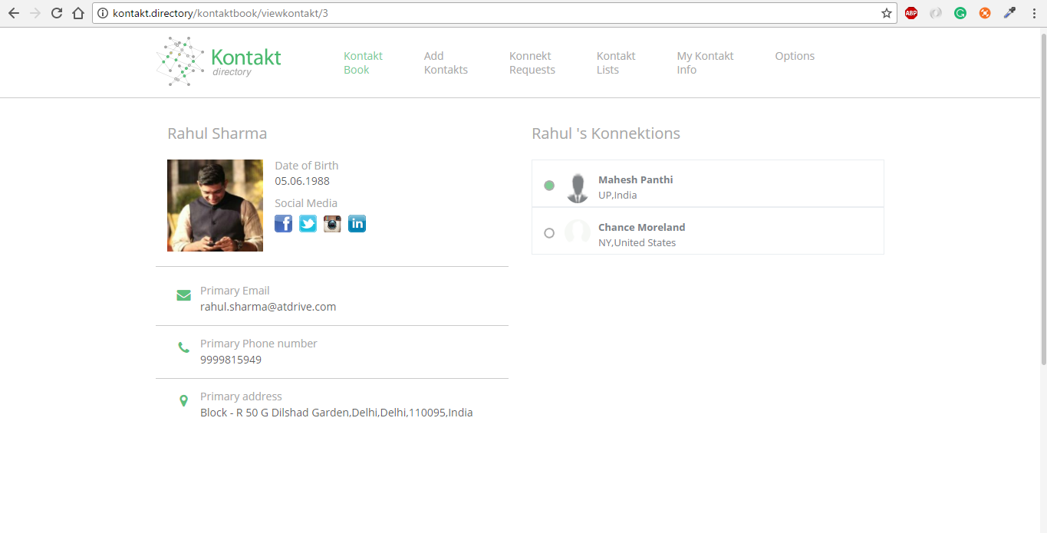Image resolution: width=1047 pixels, height=533 pixels.
Task: Open Chance Moreland's kontakt entry
Action: coord(708,231)
